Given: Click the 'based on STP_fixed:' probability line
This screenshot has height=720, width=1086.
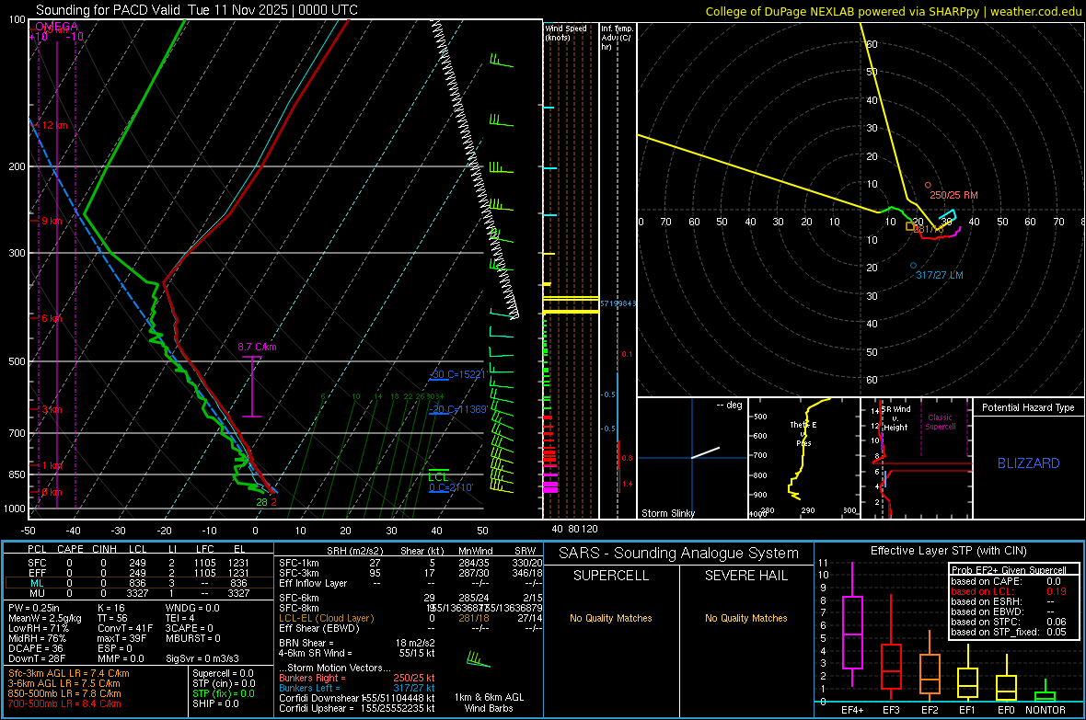Looking at the screenshot, I should [x=1009, y=632].
